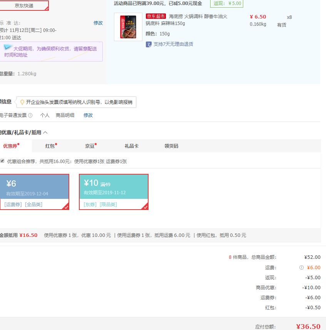Image resolution: width=326 pixels, height=330 pixels.
Task: Click the 商品明细 invoice content text
Action: [65, 115]
